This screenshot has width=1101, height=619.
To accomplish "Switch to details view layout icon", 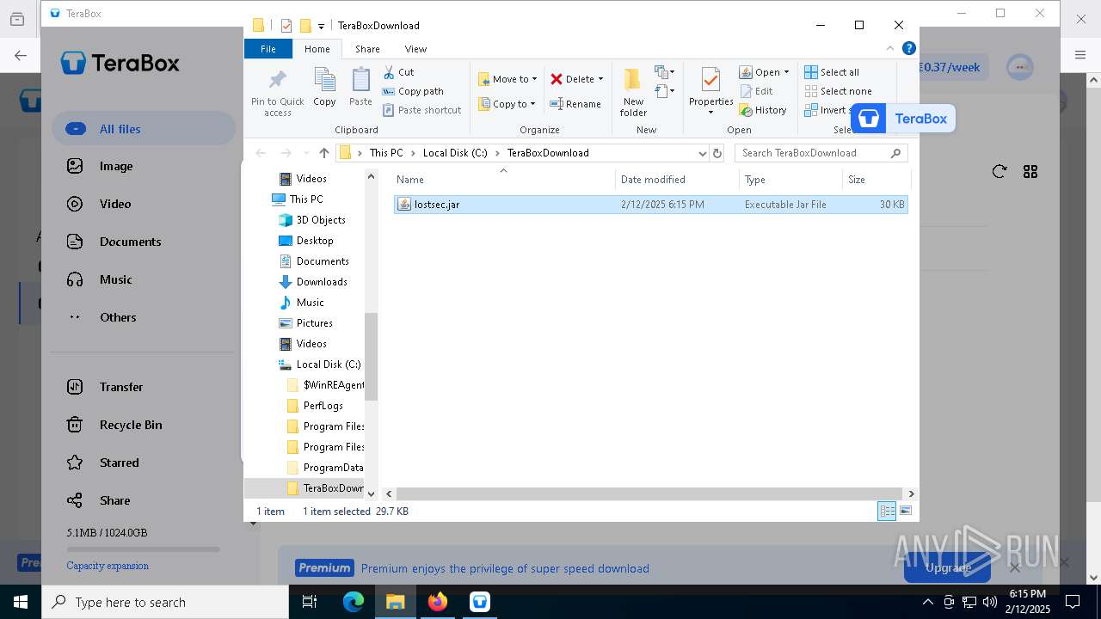I will coord(887,511).
